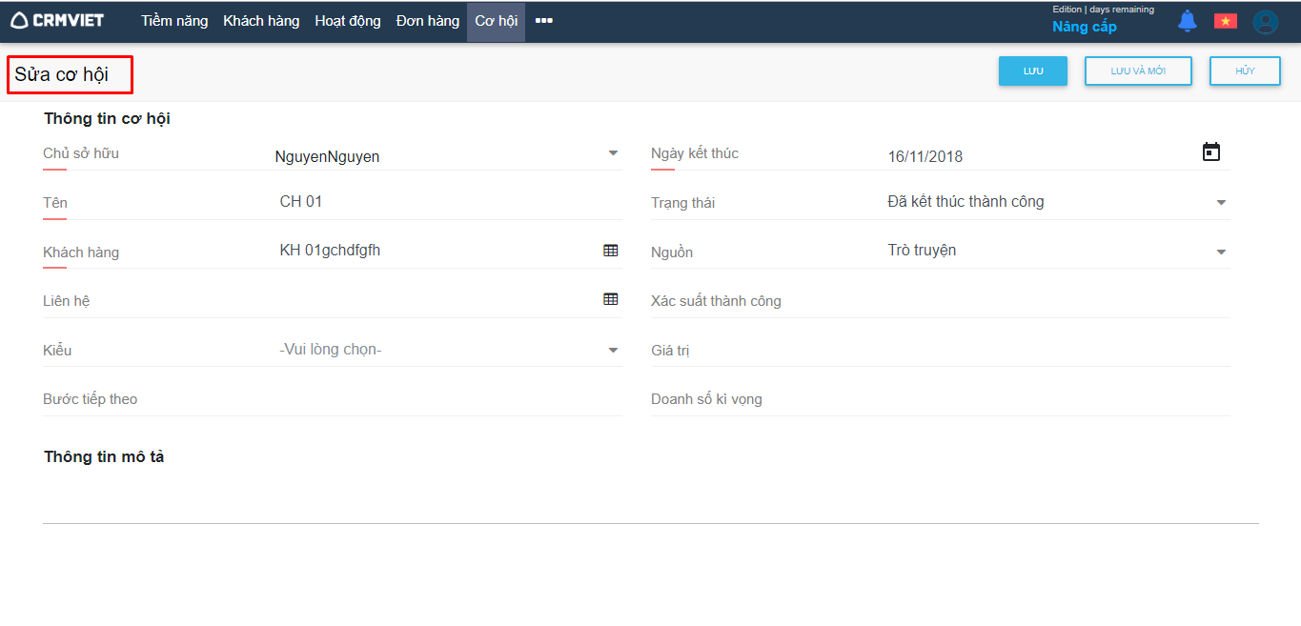The image size is (1301, 626).
Task: Open the Khách hàng menu
Action: (x=261, y=21)
